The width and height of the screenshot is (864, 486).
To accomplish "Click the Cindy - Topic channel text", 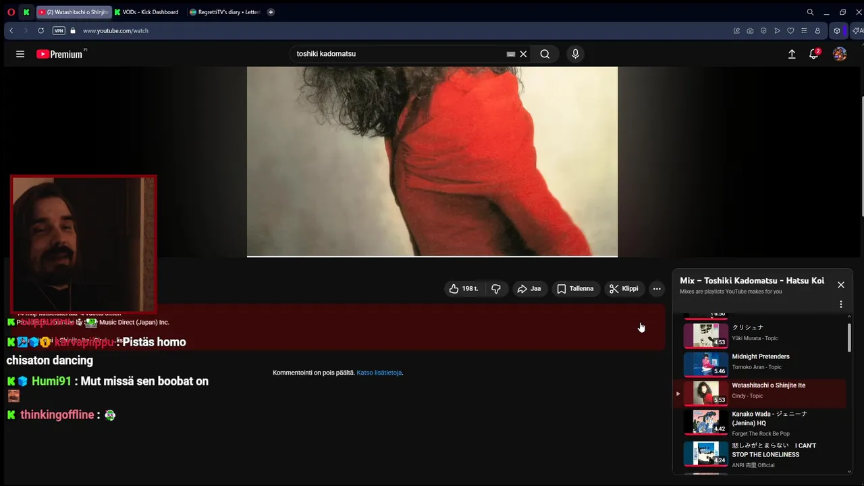I will pyautogui.click(x=747, y=396).
